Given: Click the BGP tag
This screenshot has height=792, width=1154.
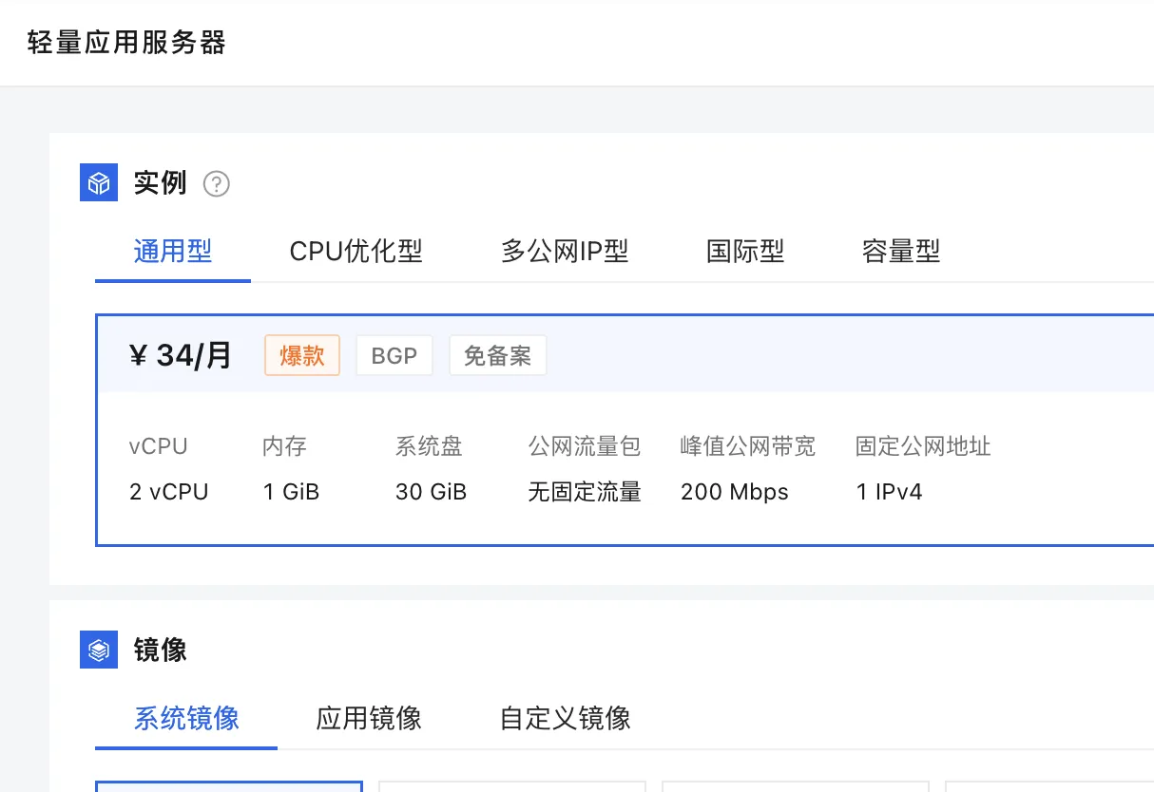Looking at the screenshot, I should pyautogui.click(x=394, y=356).
